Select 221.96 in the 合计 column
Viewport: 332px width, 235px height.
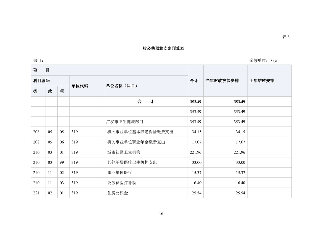pyautogui.click(x=196, y=152)
